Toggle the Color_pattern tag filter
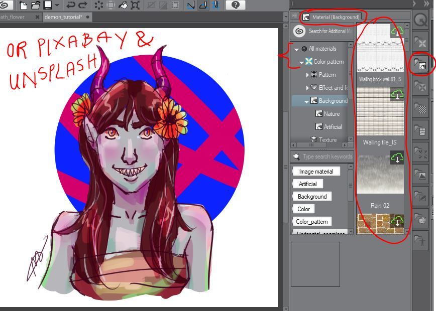This screenshot has width=436, height=311. click(311, 222)
